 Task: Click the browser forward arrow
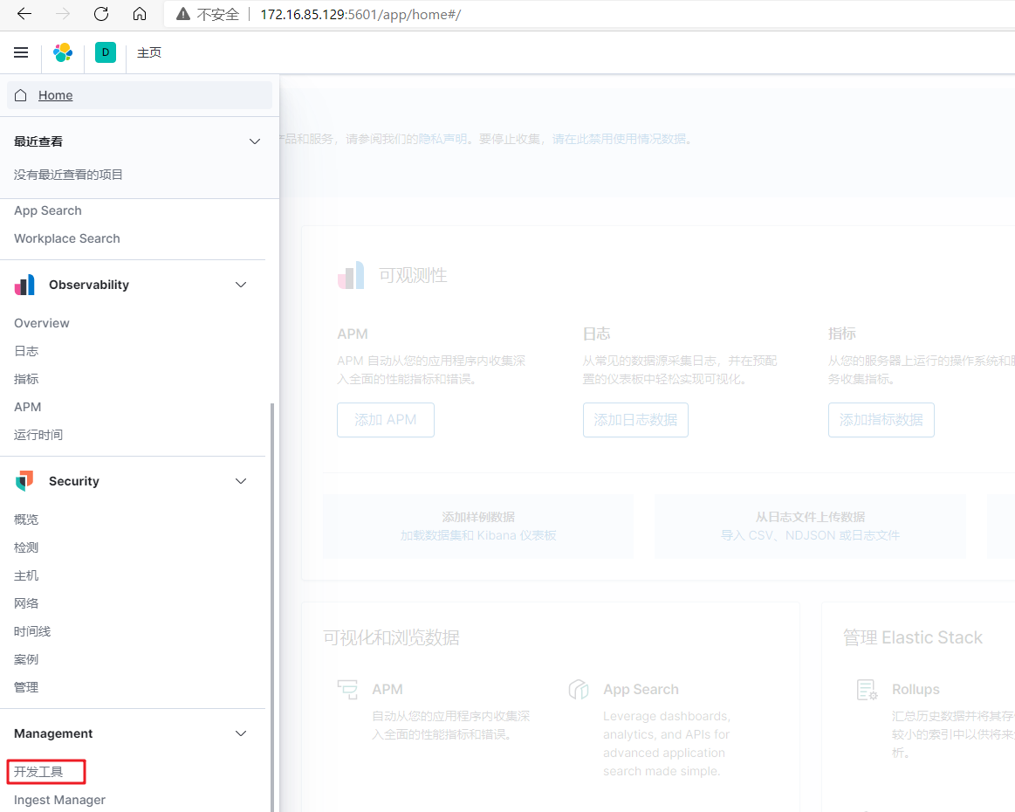pyautogui.click(x=63, y=14)
